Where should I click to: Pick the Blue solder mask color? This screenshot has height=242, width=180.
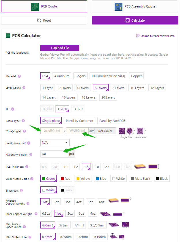(x=101, y=179)
